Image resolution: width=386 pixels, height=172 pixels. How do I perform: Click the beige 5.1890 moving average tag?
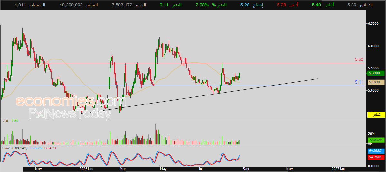tap(376, 82)
